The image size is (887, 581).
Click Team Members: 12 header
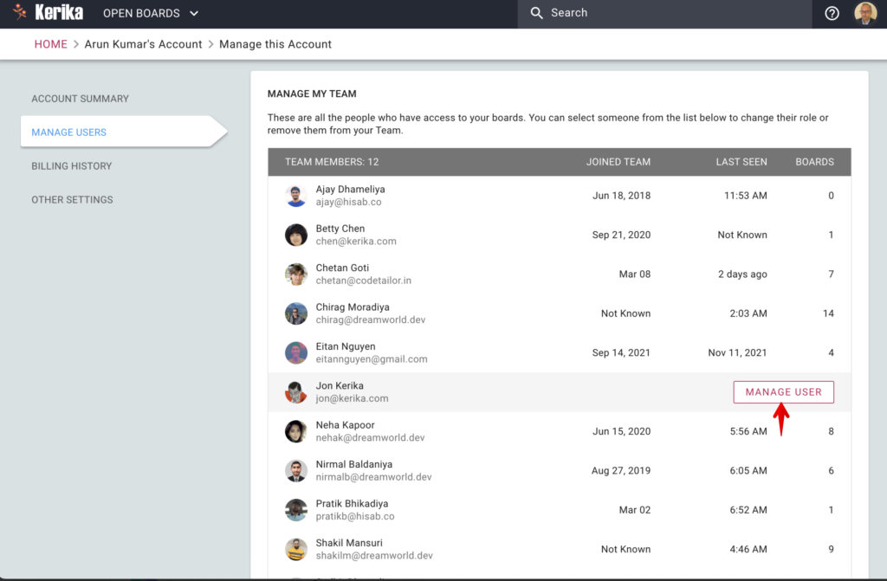[x=332, y=162]
